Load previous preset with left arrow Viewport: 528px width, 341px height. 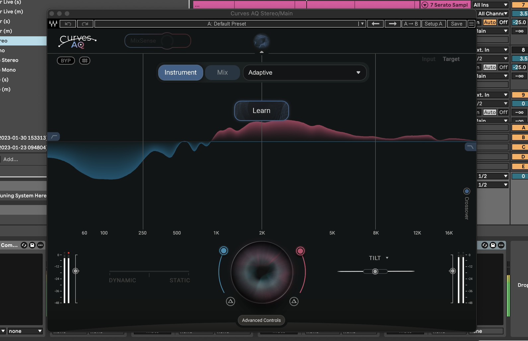[x=375, y=24]
